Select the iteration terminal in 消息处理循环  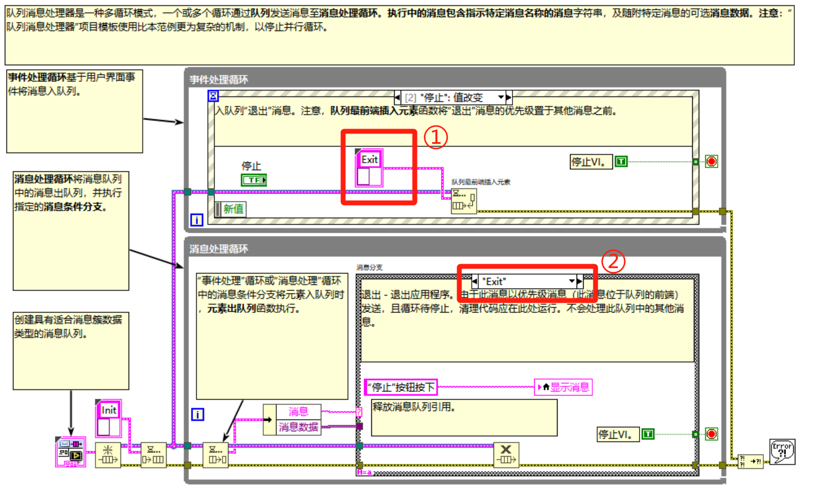tap(198, 414)
